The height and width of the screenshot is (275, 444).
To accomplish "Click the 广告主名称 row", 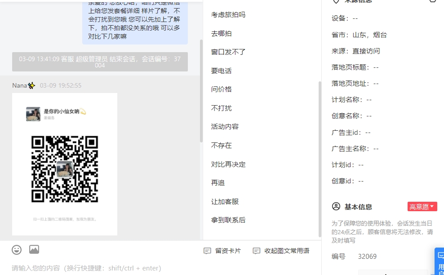I will pos(355,148).
